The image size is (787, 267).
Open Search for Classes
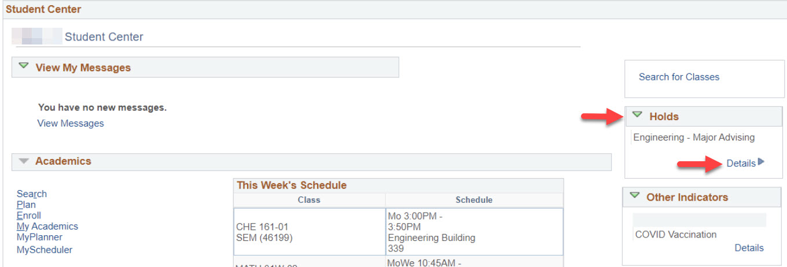pyautogui.click(x=679, y=77)
